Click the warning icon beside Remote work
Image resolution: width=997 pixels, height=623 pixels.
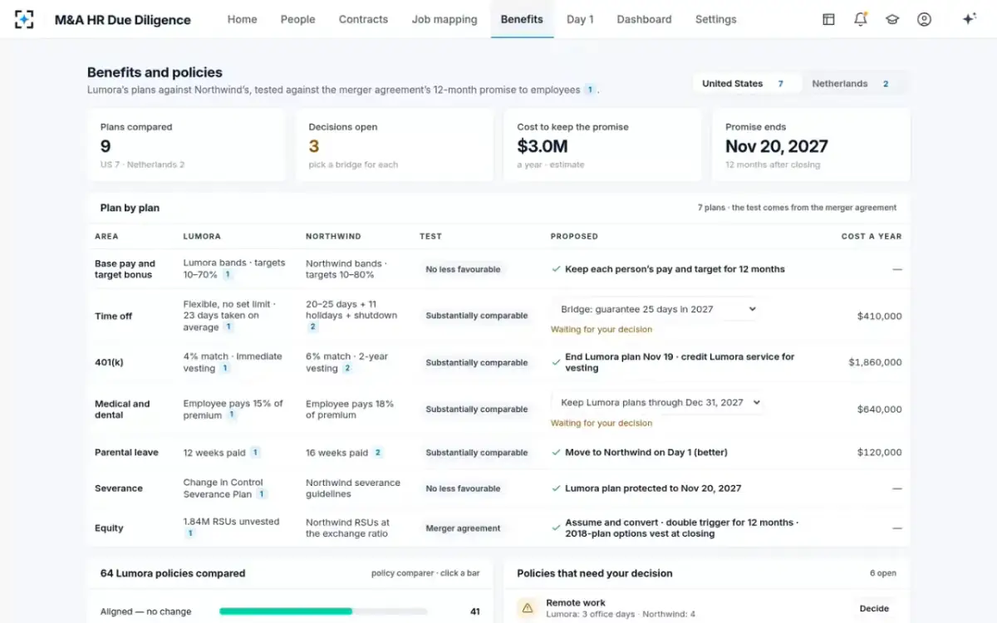[x=527, y=608]
